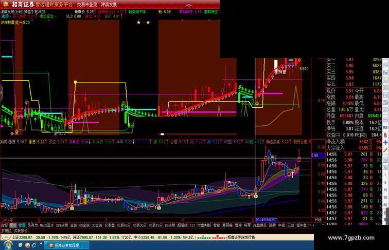389x250 pixels.
Task: Select the 短中盘 indicator tab
Action: 302,225
